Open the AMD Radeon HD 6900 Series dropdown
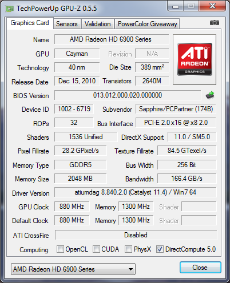Image resolution: width=230 pixels, height=283 pixels. point(73,269)
